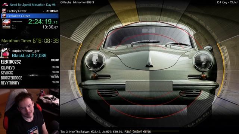Click FOLLOW label next to KILAVEVO
The height and width of the screenshot is (134, 239).
[55, 67]
